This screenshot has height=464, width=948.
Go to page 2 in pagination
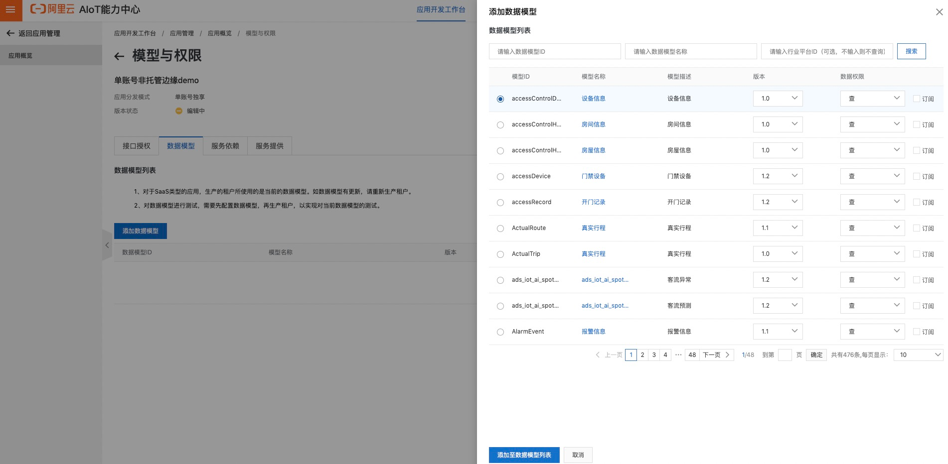point(642,355)
